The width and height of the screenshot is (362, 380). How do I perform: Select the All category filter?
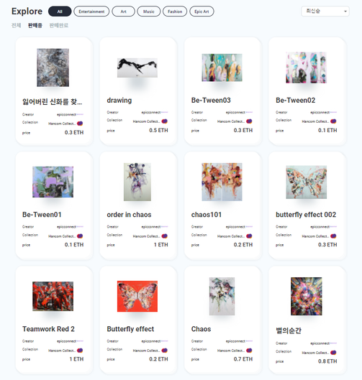(60, 11)
